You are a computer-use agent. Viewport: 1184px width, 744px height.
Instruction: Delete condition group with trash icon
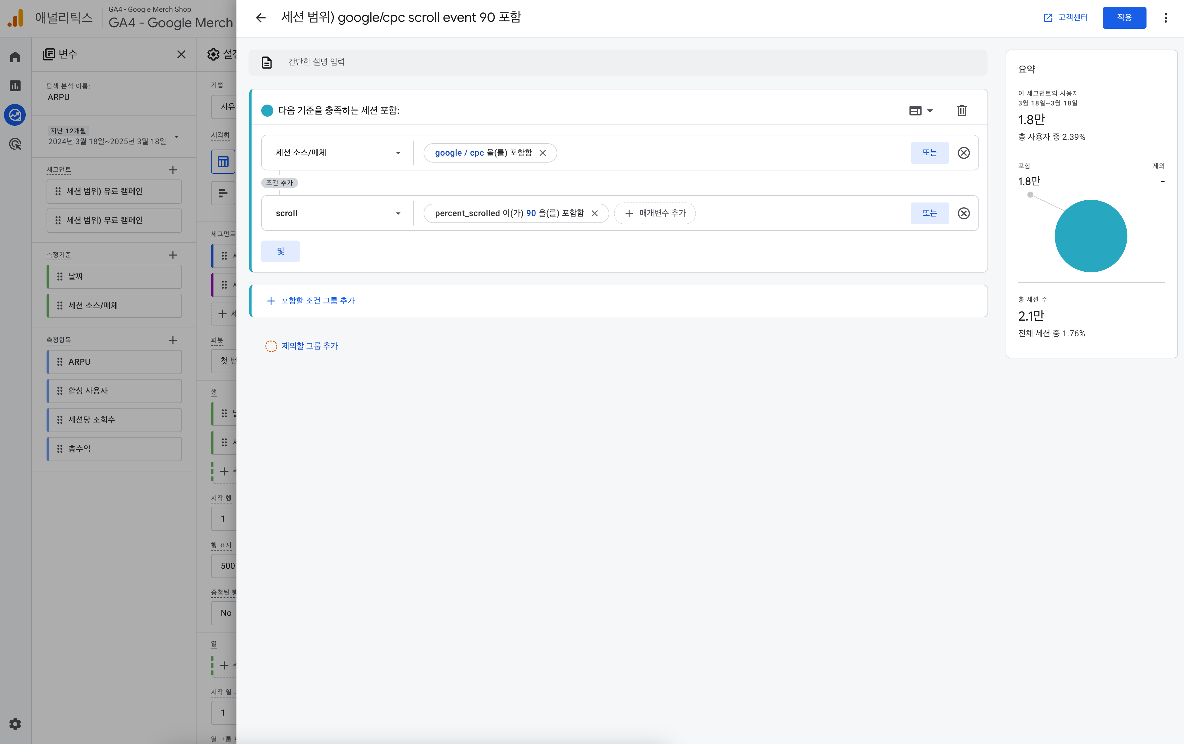point(962,111)
